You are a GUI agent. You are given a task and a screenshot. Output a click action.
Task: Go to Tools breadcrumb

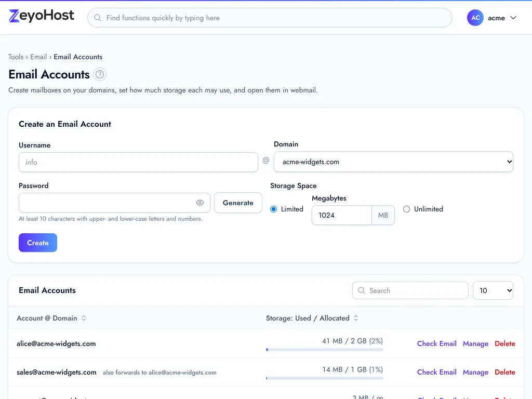click(x=16, y=57)
